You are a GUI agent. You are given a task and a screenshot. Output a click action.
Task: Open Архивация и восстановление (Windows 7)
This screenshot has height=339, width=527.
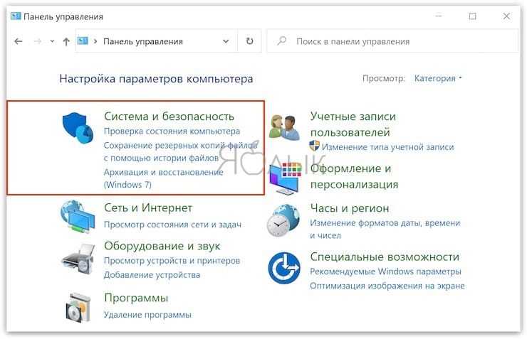click(x=163, y=178)
